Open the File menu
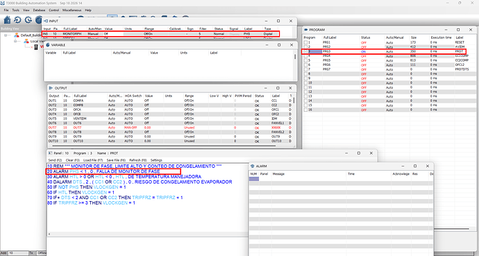The width and height of the screenshot is (479, 256). click(6, 10)
